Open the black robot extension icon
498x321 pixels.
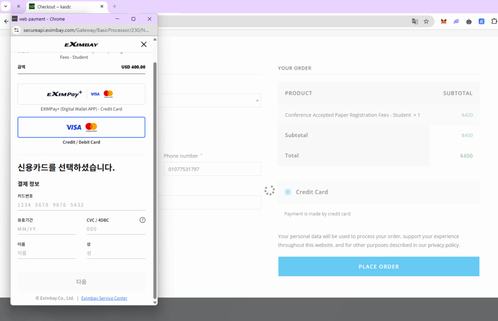pyautogui.click(x=469, y=21)
